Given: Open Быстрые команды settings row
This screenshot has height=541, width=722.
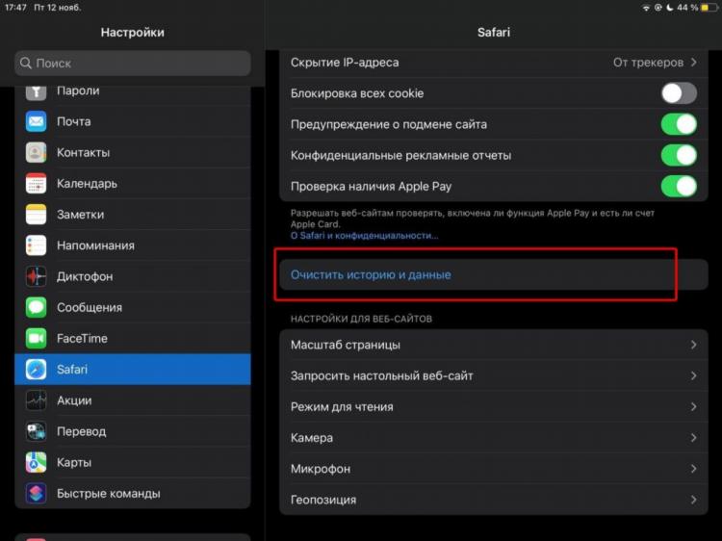Looking at the screenshot, I should tap(133, 493).
